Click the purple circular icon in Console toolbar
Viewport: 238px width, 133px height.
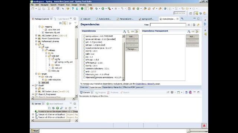point(190,92)
